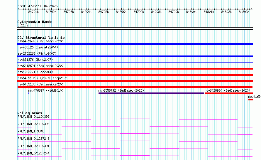The height and width of the screenshot is (160, 261).
Task: Click the magenta line for RALYL|NM_173848
Action: pos(135,134)
